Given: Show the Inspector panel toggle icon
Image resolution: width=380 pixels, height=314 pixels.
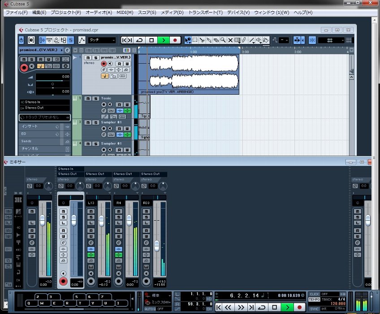Looking at the screenshot, I should [42, 40].
